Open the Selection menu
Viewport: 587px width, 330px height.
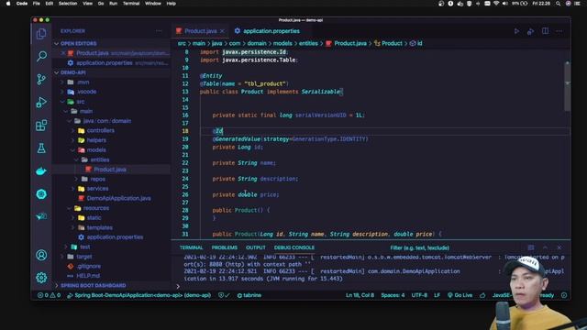[68, 4]
